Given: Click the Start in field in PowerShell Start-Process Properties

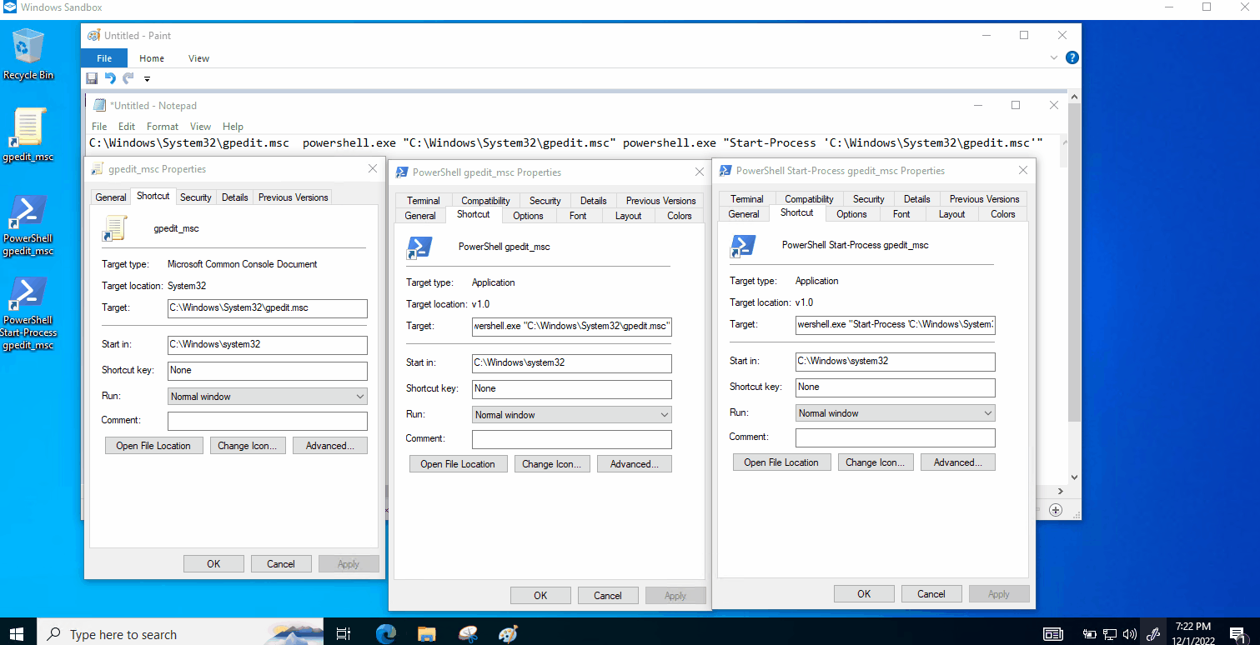Looking at the screenshot, I should coord(896,362).
